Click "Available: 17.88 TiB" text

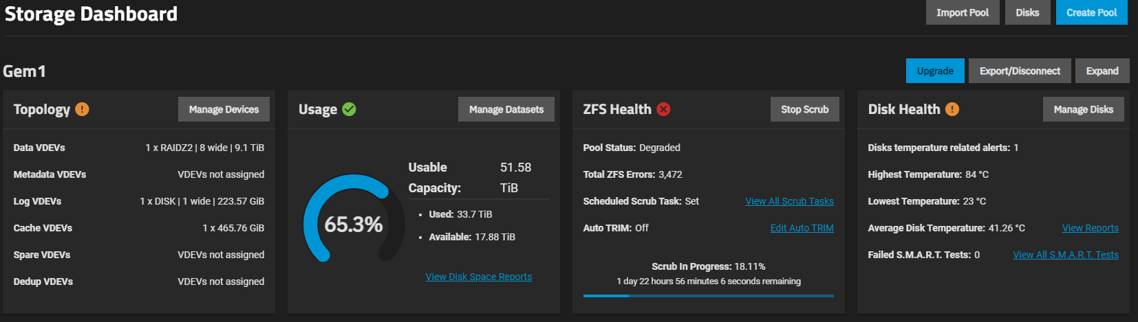pos(472,237)
